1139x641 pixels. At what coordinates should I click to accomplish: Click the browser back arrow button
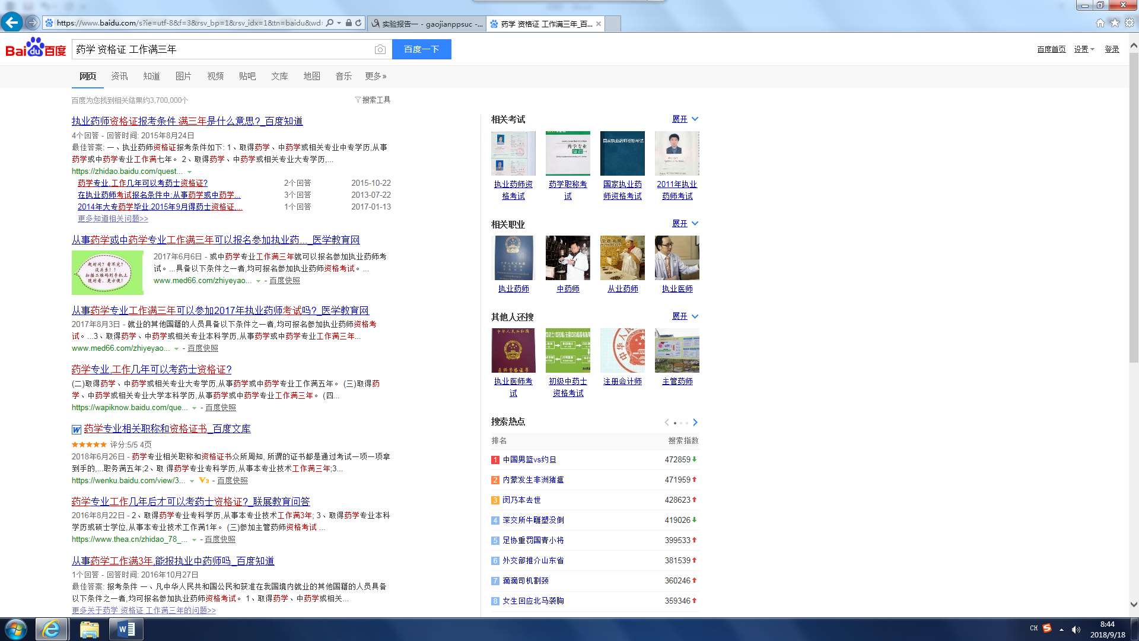(x=11, y=23)
